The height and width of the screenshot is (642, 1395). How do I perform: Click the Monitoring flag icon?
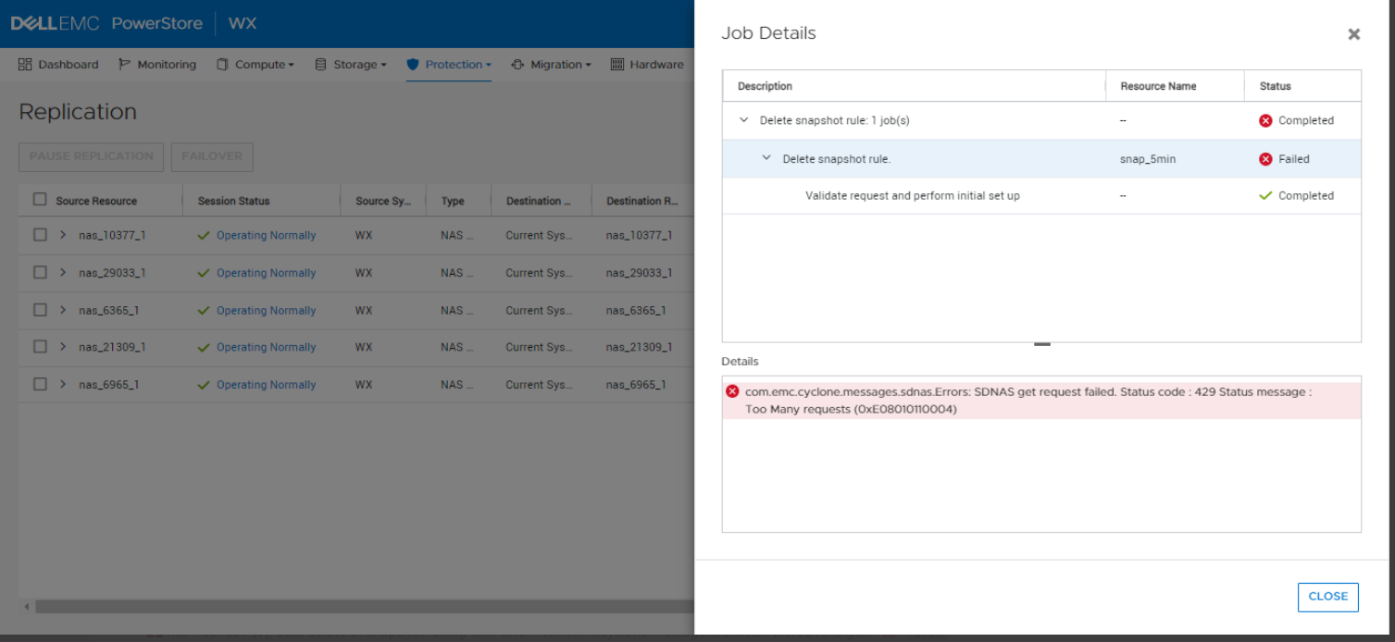pos(124,65)
